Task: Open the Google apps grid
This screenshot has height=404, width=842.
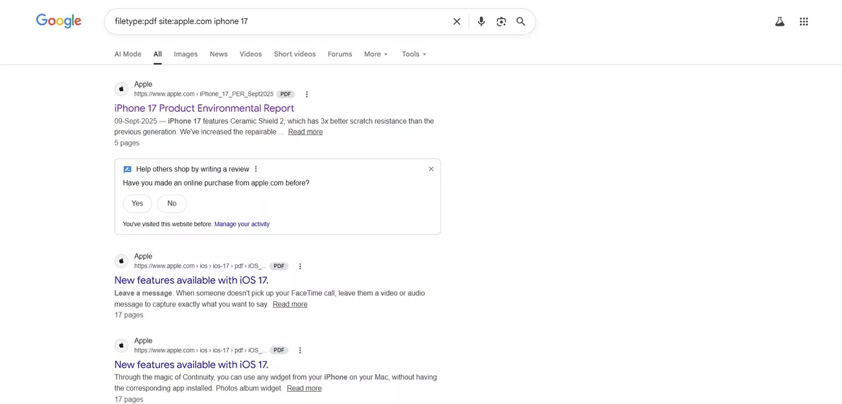Action: (x=804, y=21)
